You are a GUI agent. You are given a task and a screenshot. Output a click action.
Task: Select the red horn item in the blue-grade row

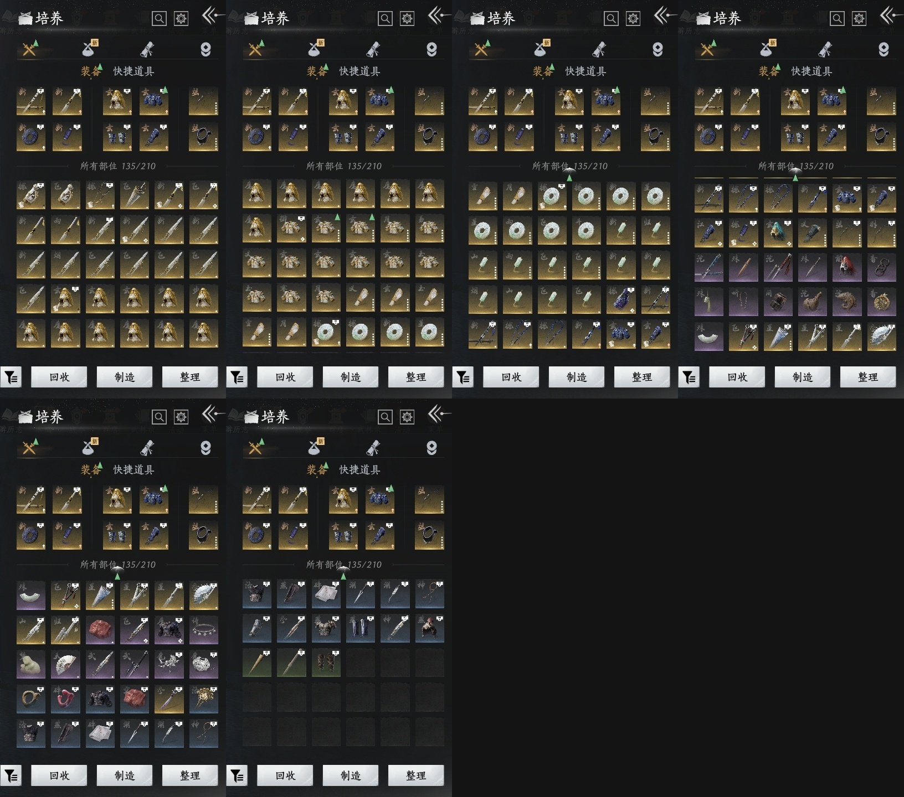65,699
